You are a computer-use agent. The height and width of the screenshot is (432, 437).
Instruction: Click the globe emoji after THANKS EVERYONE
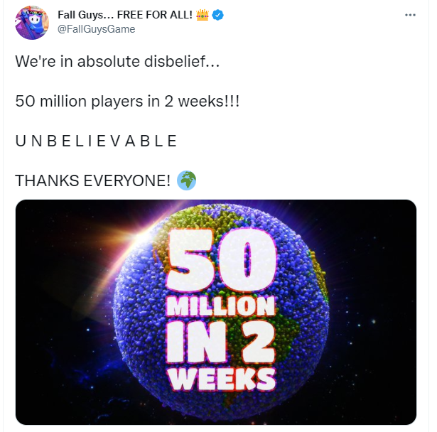pyautogui.click(x=186, y=180)
